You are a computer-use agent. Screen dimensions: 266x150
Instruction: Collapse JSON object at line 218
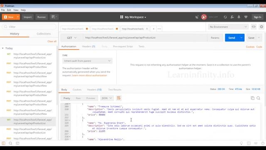pyautogui.click(x=70, y=137)
